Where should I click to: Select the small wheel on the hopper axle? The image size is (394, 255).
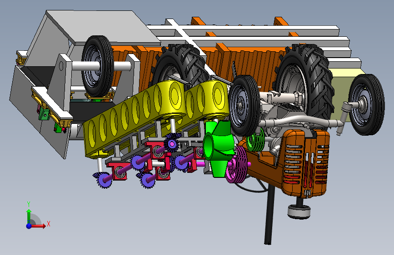coord(98,66)
